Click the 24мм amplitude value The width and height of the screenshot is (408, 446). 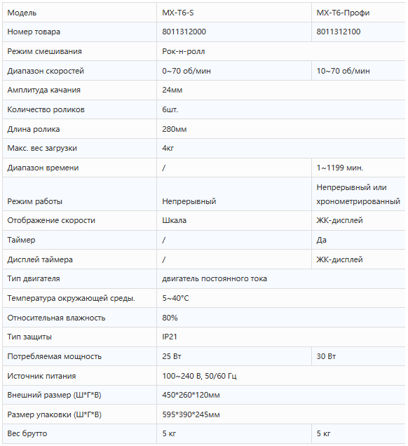point(172,90)
